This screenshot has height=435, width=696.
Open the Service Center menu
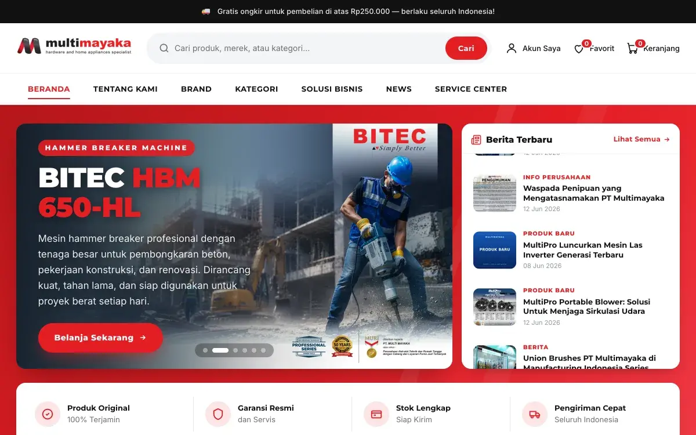click(471, 89)
